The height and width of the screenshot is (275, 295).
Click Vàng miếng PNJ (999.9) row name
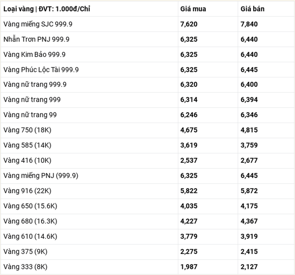point(41,176)
